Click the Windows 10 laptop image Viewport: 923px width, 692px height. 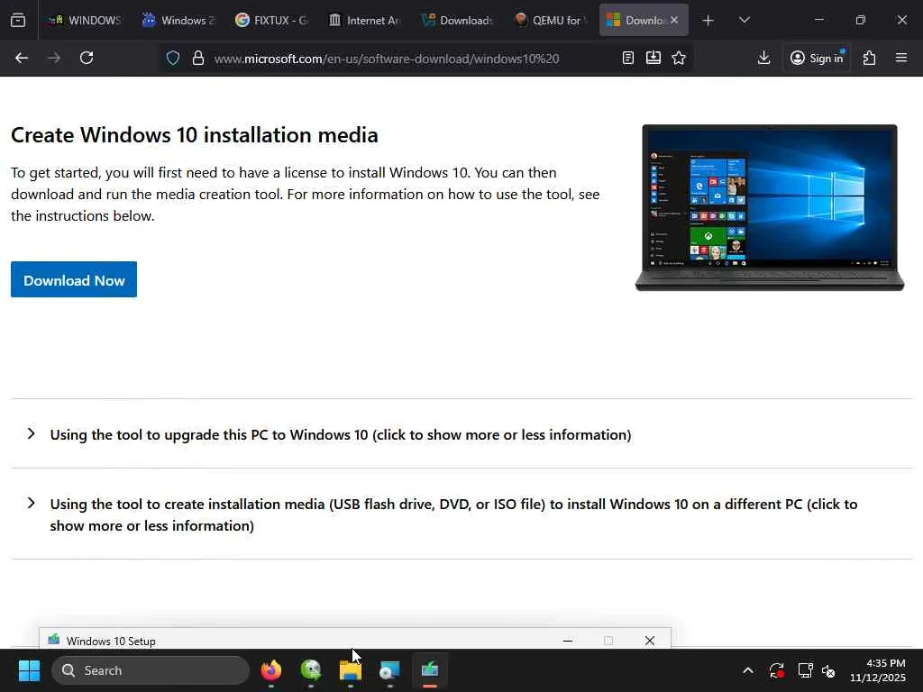(x=770, y=207)
